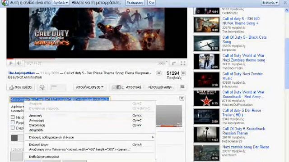Click the Nazi Zombie Music thumbnail
The height and width of the screenshot is (162, 289).
tap(206, 80)
